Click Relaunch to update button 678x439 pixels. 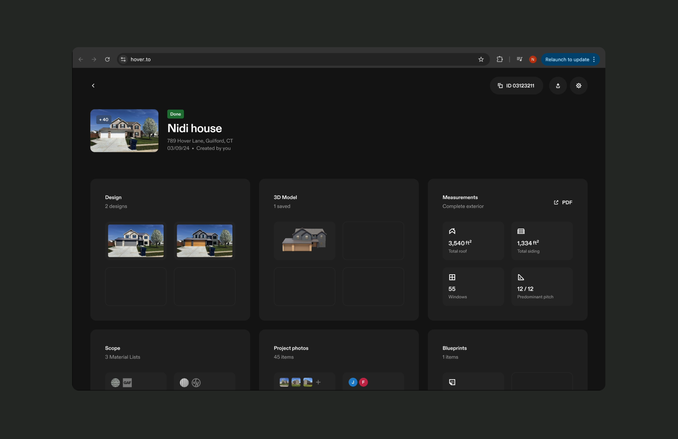click(567, 59)
